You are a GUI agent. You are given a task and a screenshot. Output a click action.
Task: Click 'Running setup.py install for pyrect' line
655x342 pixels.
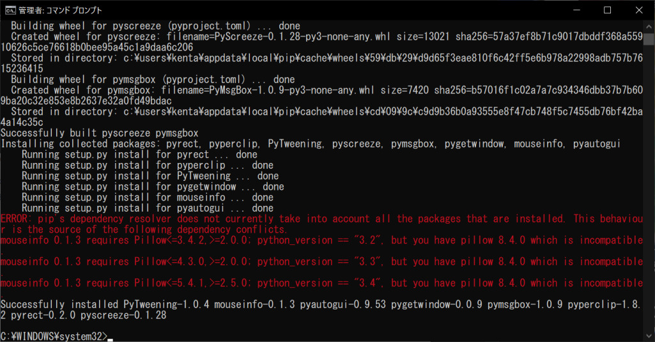139,155
